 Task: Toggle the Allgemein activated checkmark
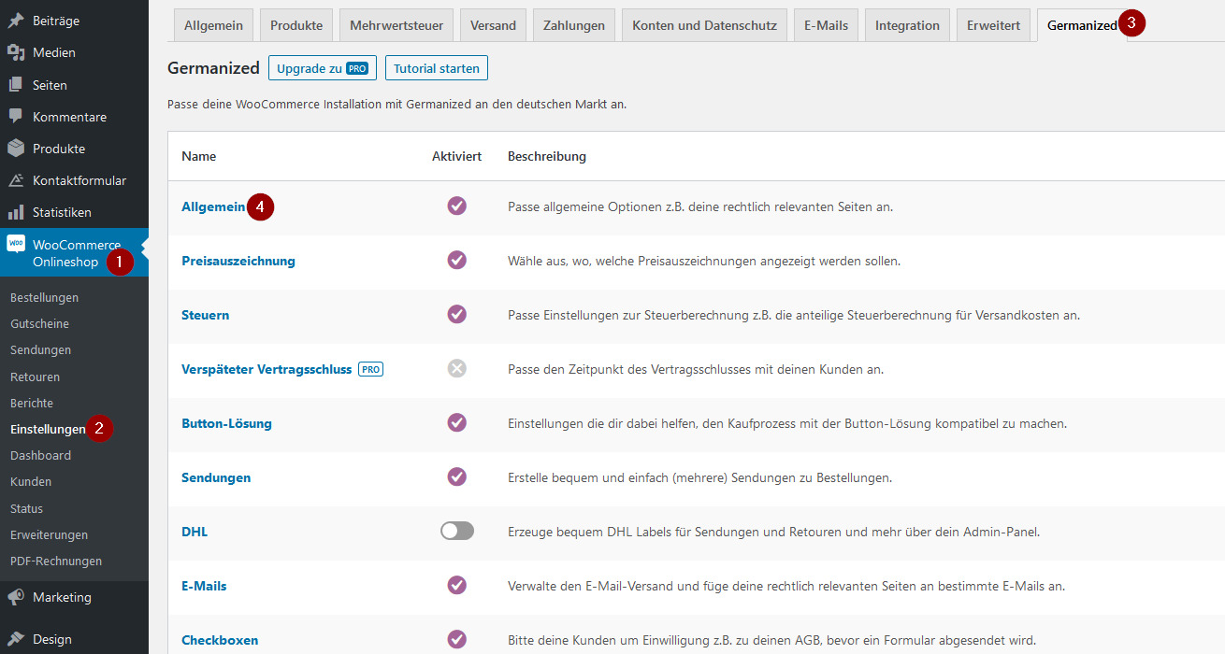tap(457, 206)
